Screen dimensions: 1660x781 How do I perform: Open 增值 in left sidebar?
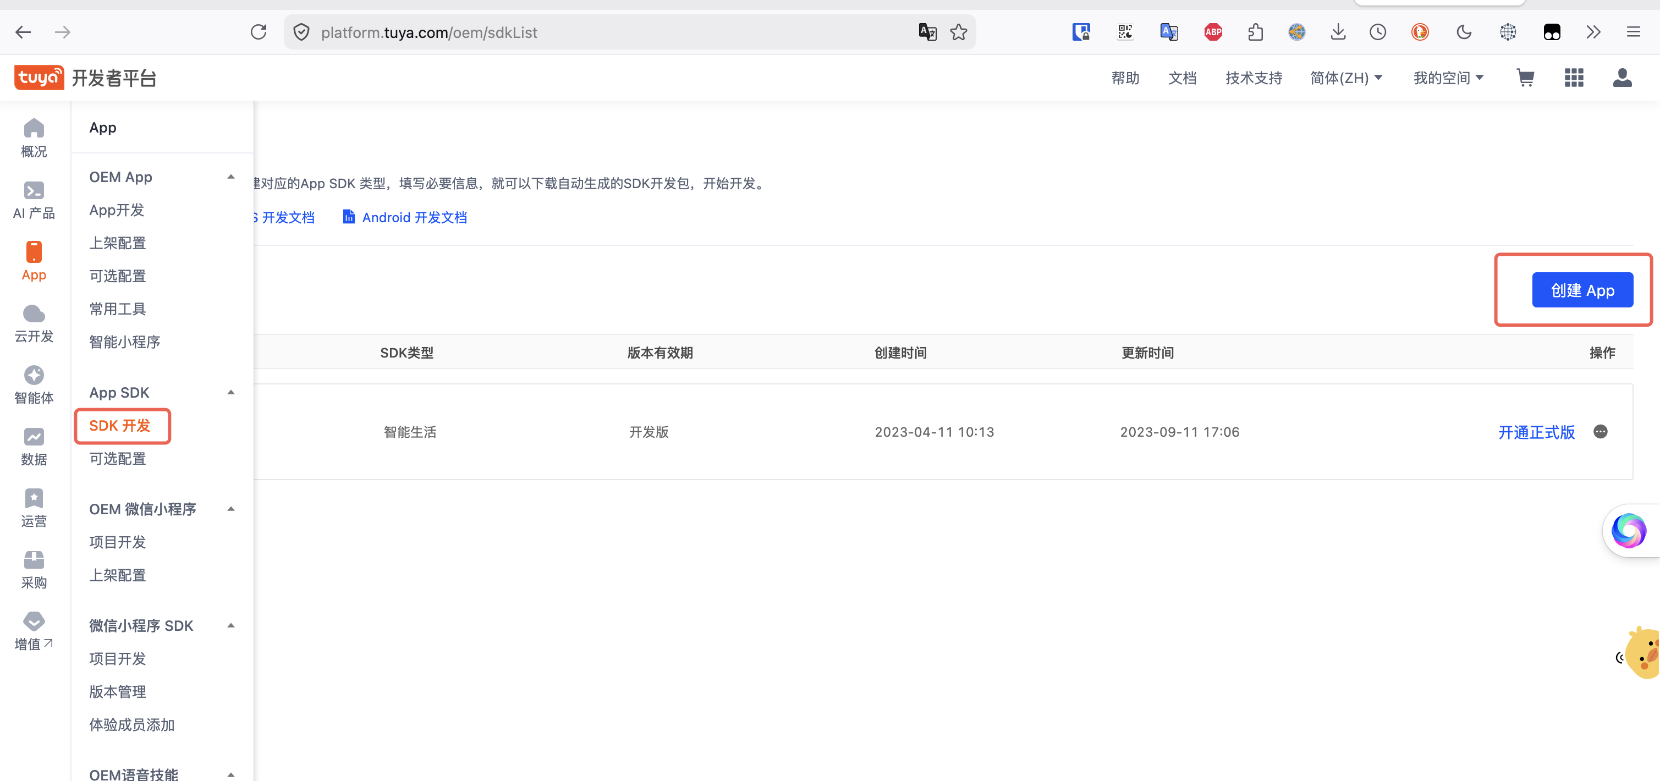point(34,632)
